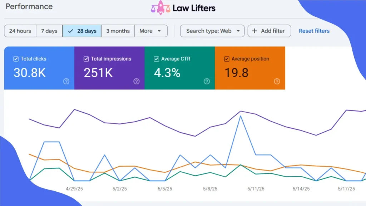Click the 5/5/25 axis date label
Image resolution: width=366 pixels, height=206 pixels.
point(165,189)
